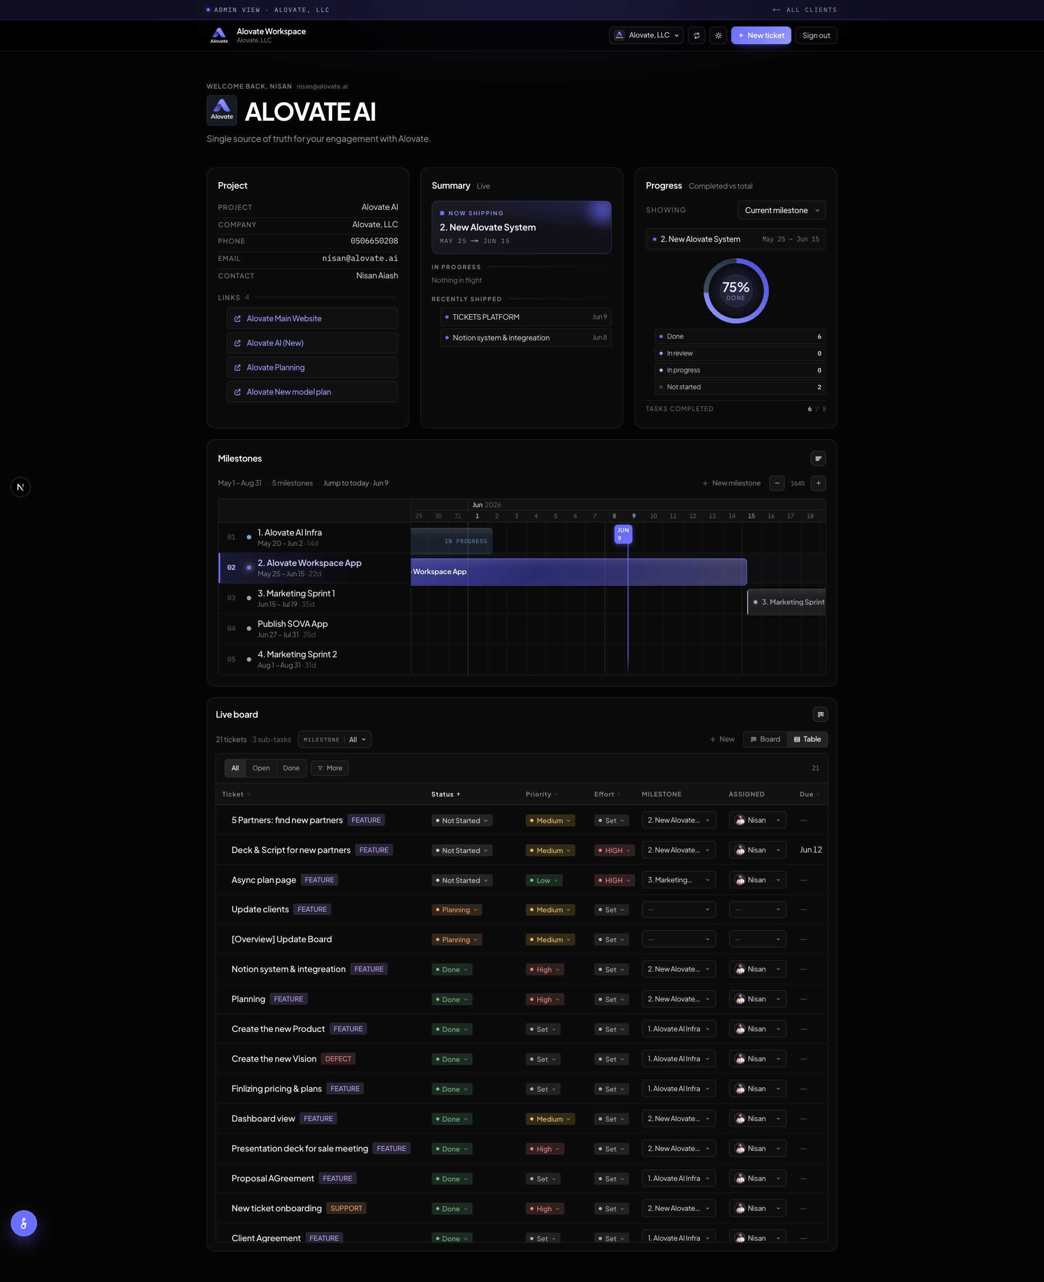The image size is (1044, 1282).
Task: Open the accessibility widget button at bottom left
Action: (x=24, y=1223)
